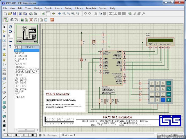
Task: Select the 2D line drawing tool
Action: [x=4, y=98]
